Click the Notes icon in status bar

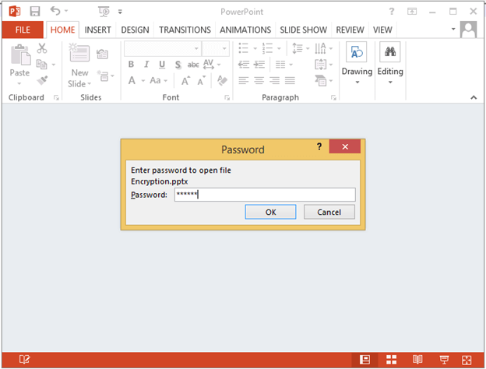25,360
